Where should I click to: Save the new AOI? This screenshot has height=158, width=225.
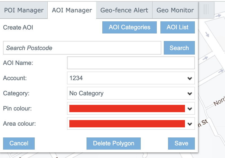(181, 143)
